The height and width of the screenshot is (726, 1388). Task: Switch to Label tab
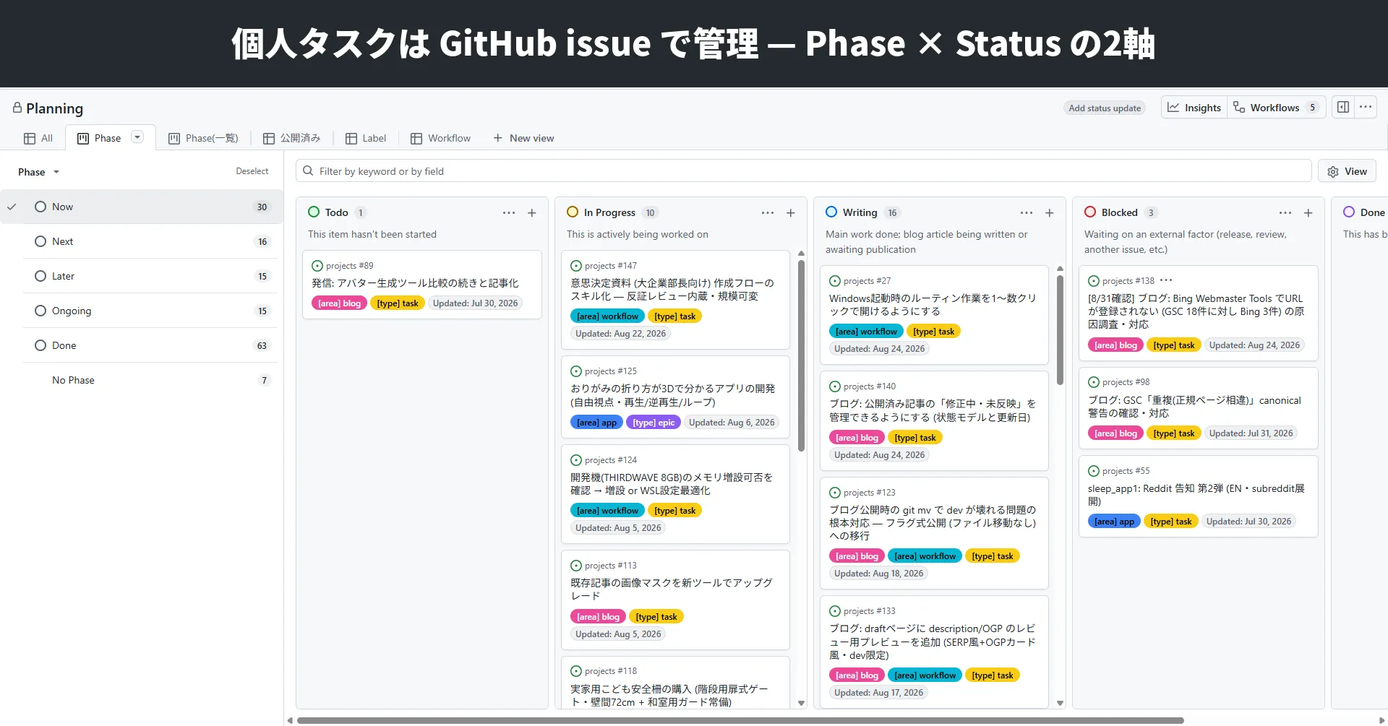click(366, 138)
